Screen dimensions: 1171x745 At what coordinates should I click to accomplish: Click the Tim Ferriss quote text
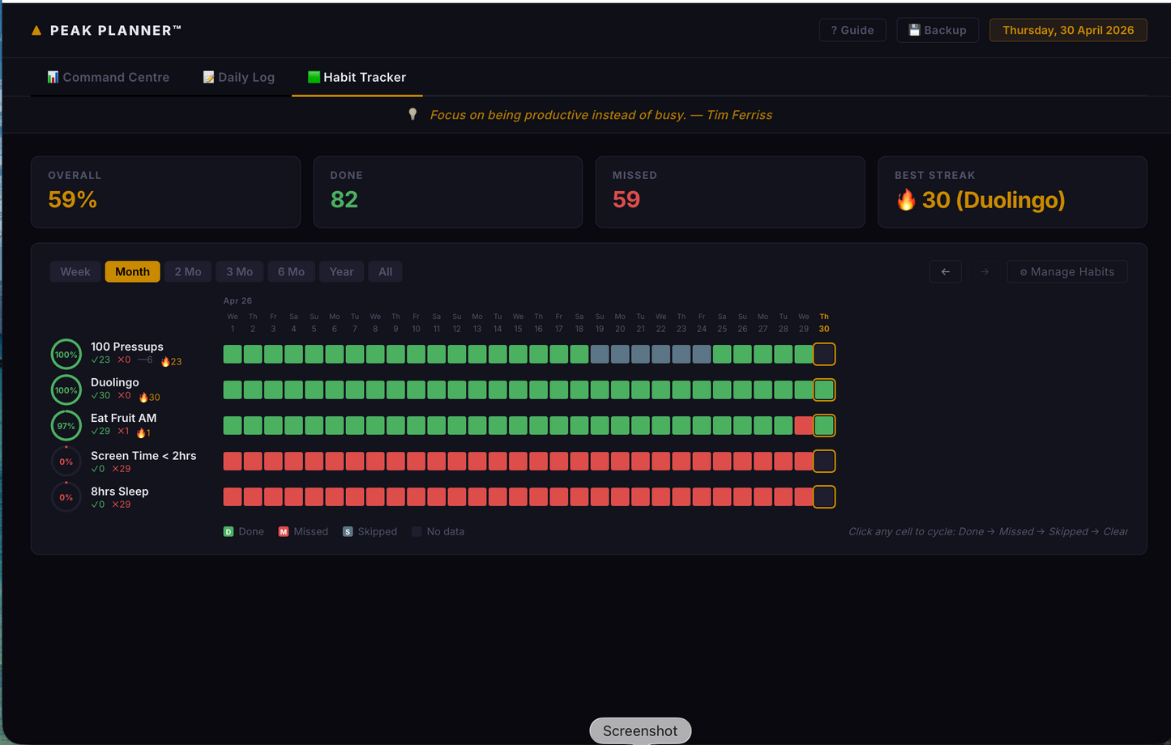[x=601, y=115]
